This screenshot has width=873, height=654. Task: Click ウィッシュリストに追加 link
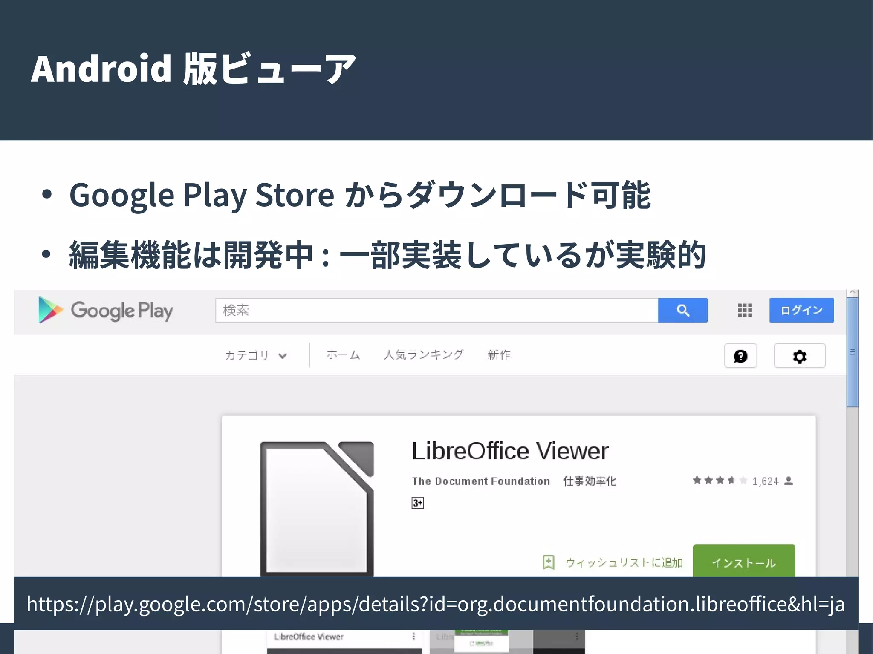624,563
